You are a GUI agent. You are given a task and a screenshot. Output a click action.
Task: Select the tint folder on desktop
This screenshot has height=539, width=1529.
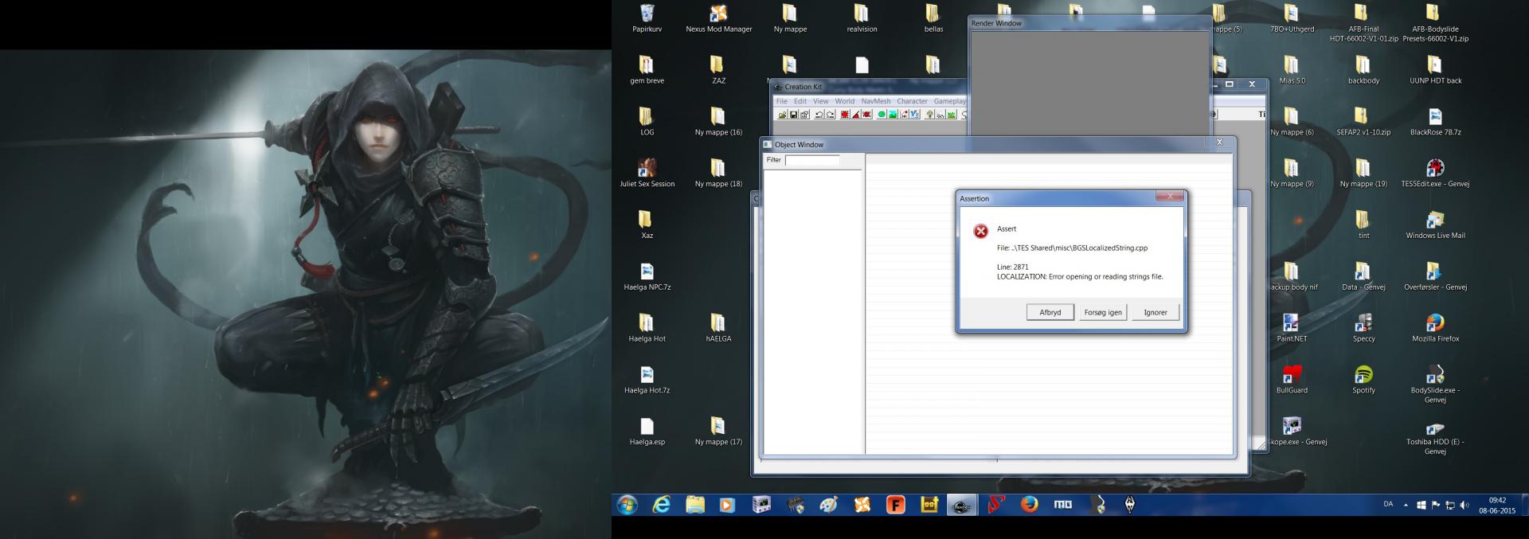pyautogui.click(x=1363, y=225)
